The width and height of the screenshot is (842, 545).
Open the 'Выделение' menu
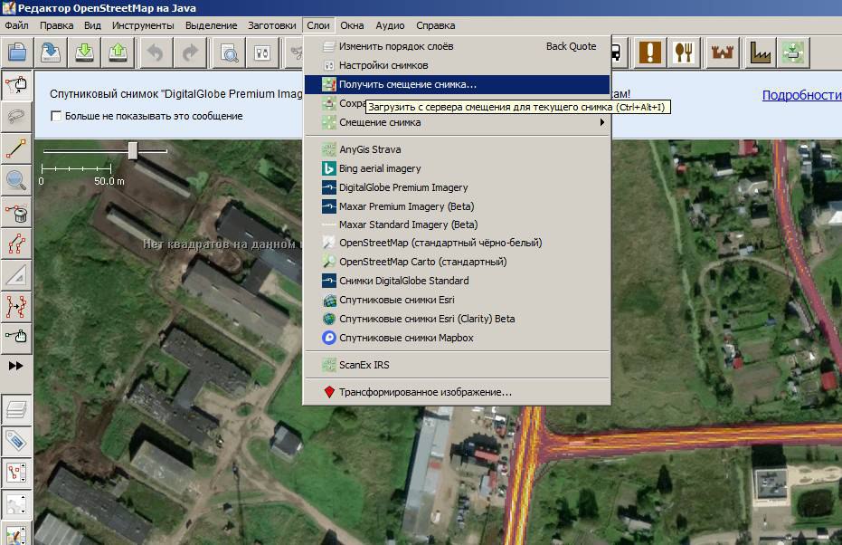coord(211,25)
